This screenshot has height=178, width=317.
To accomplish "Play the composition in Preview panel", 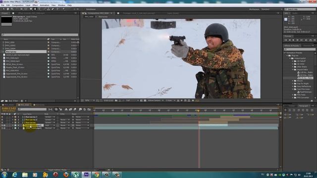I will coord(293,40).
